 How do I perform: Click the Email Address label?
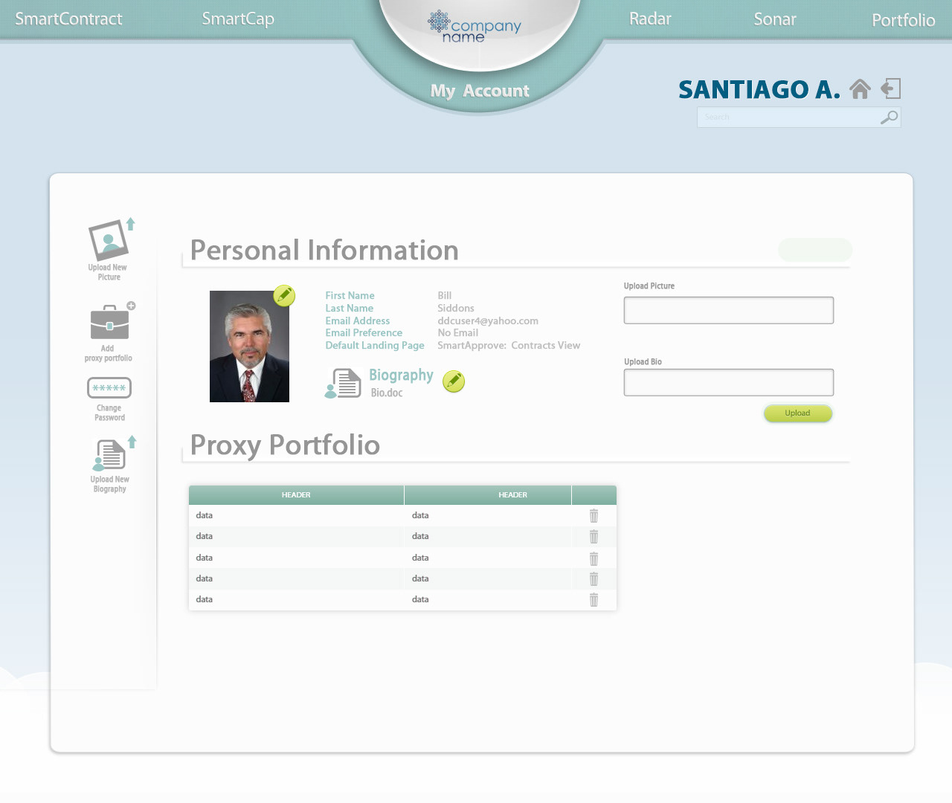click(357, 321)
